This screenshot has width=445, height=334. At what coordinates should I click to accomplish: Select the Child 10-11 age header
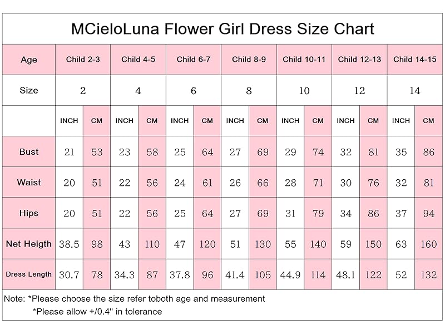[304, 59]
